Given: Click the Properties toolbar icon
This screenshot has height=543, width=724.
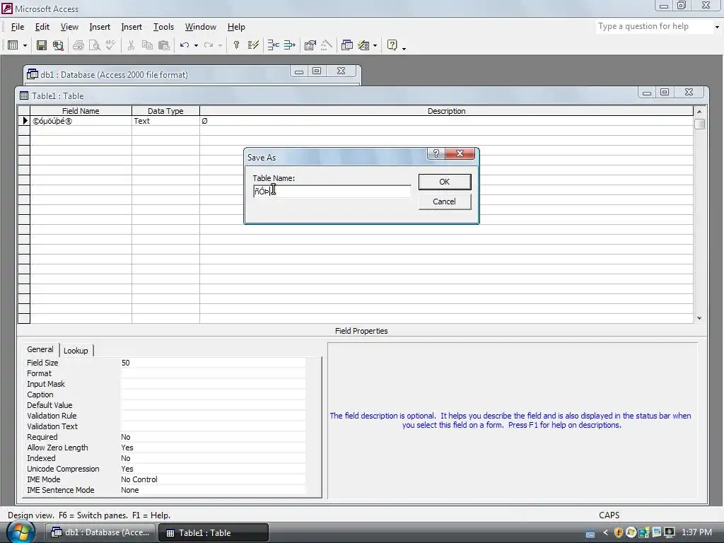Looking at the screenshot, I should click(x=310, y=45).
